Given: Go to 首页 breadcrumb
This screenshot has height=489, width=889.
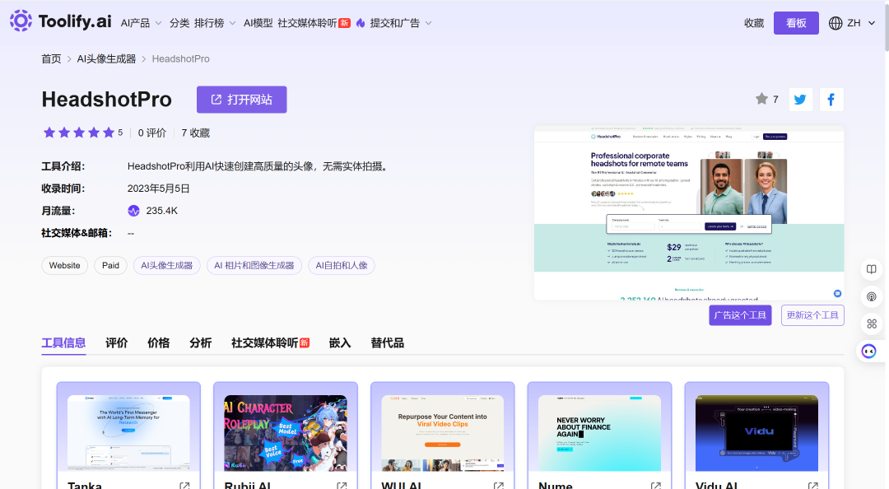Looking at the screenshot, I should point(51,59).
